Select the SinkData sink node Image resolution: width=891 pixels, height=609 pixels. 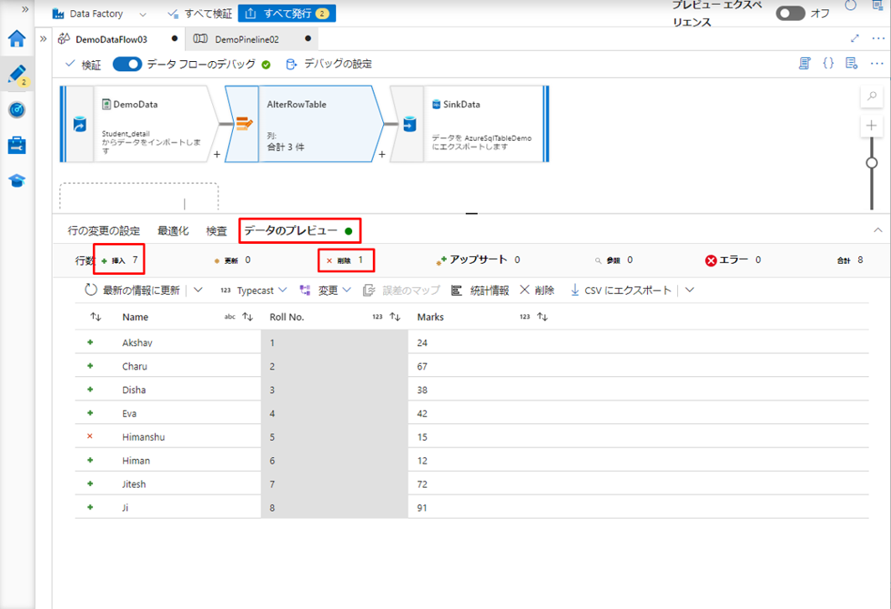point(469,124)
